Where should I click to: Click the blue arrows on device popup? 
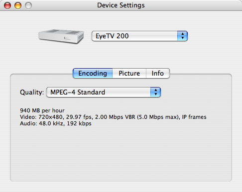pyautogui.click(x=182, y=36)
